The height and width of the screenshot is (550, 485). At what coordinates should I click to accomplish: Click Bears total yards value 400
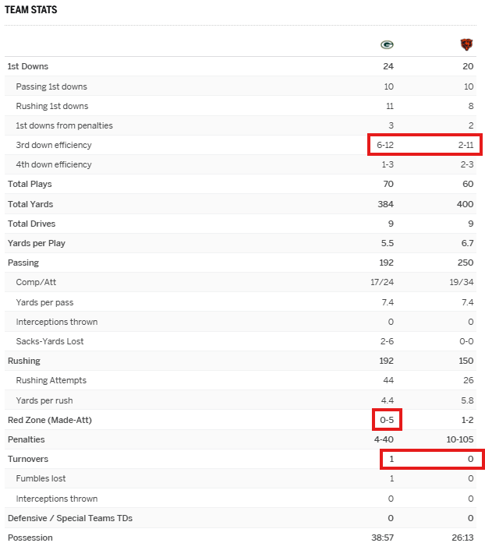click(x=466, y=204)
